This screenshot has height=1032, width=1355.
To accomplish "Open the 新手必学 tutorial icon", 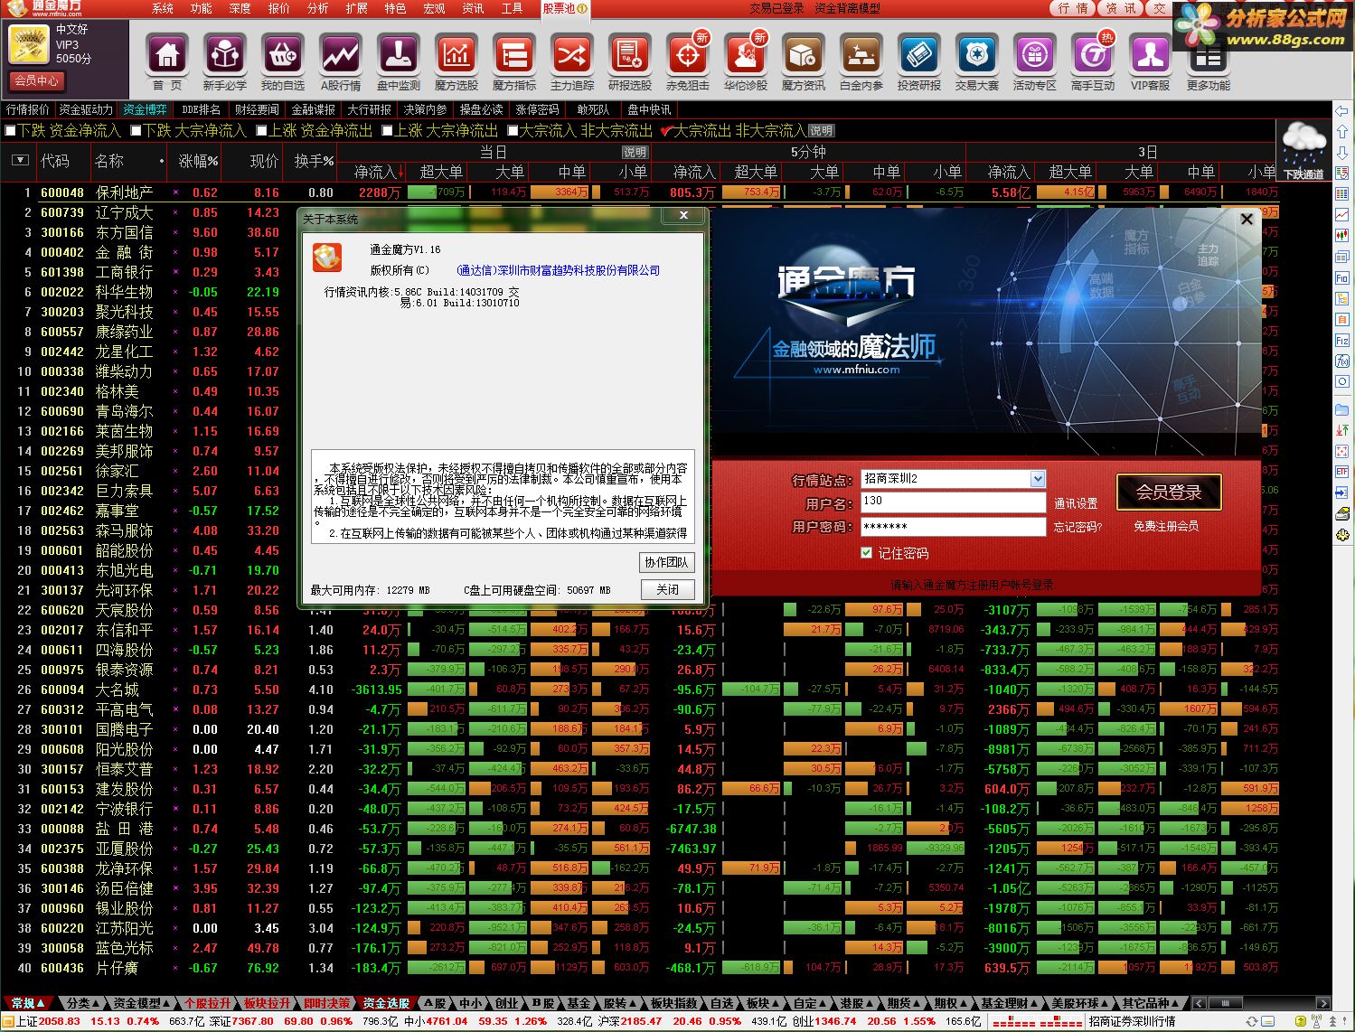I will pos(225,56).
